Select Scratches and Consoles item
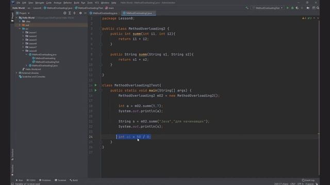The height and width of the screenshot is (185, 330). (32, 77)
